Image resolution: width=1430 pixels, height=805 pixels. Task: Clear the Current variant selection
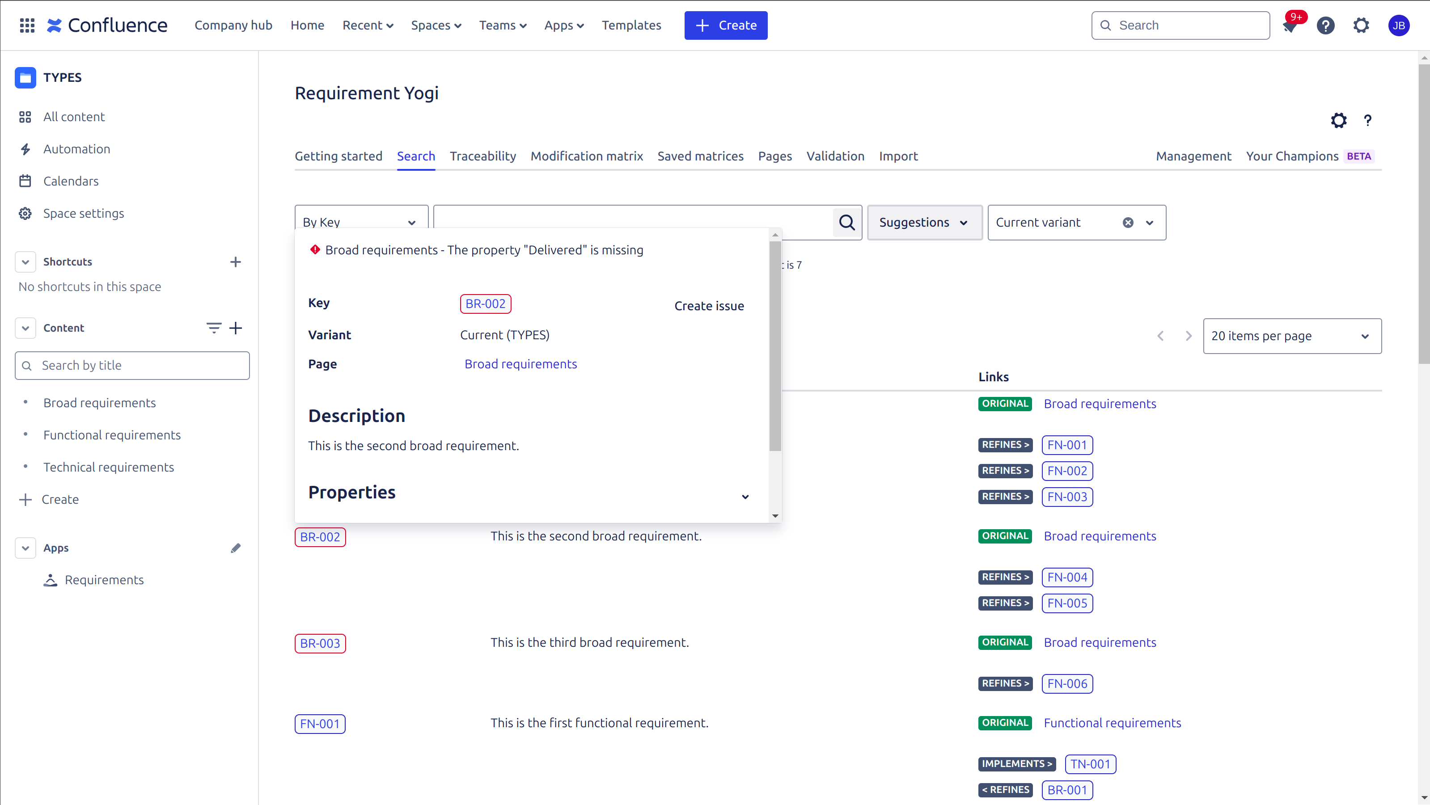[x=1128, y=223]
